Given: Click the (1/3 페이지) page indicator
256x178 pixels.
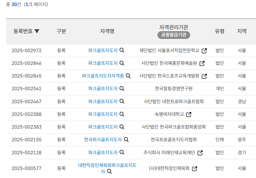Looking at the screenshot, I should coord(36,4).
